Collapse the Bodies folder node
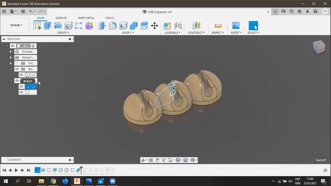This screenshot has width=331, height=186. (11, 69)
